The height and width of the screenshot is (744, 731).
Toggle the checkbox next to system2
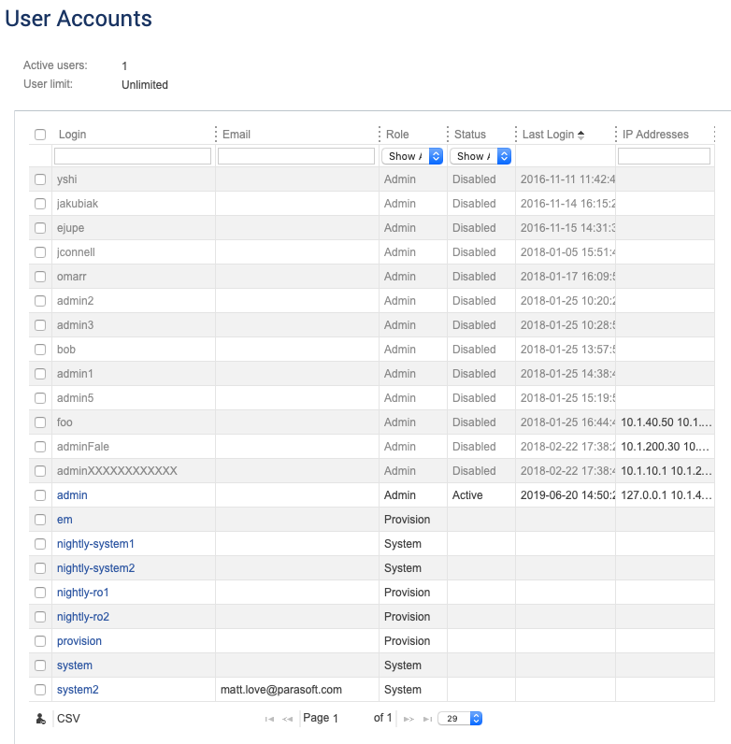click(40, 690)
